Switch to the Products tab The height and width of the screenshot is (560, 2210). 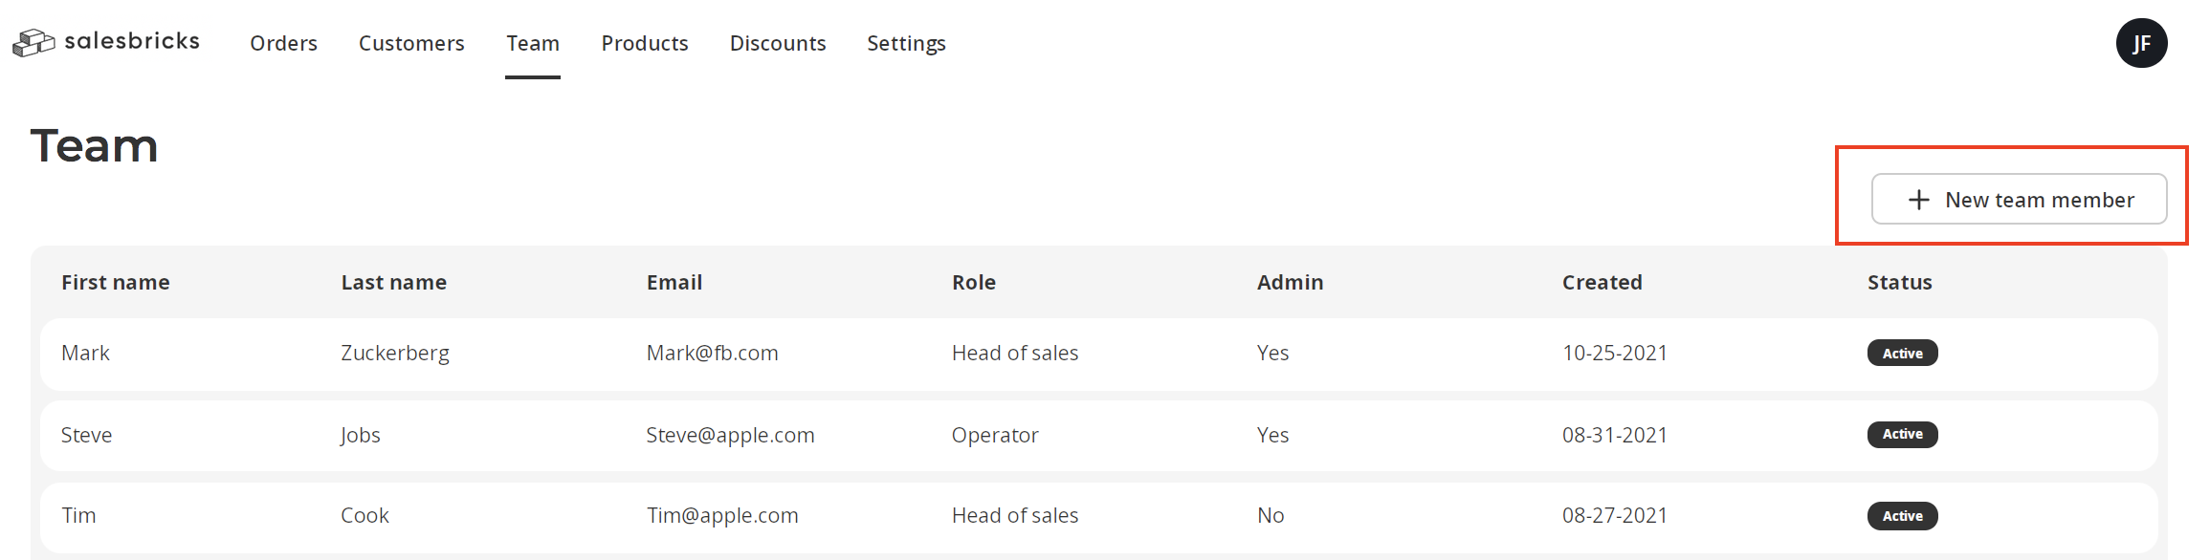(645, 43)
